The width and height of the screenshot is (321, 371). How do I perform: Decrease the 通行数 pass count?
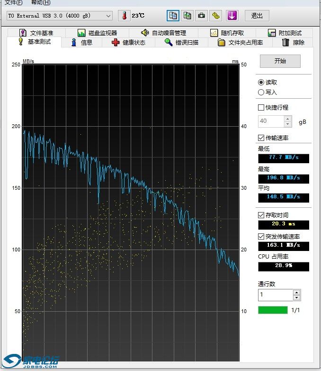[297, 298]
